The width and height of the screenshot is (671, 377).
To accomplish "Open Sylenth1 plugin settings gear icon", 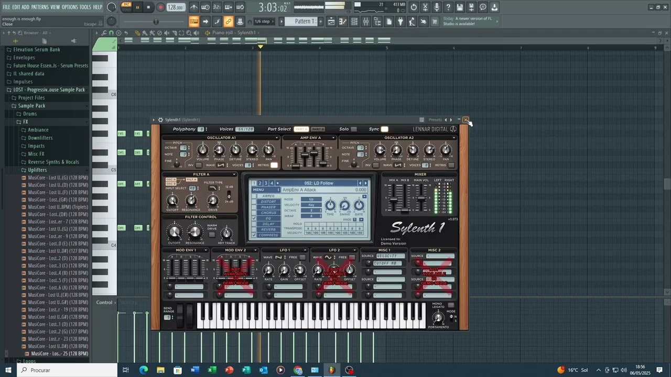I will 160,120.
